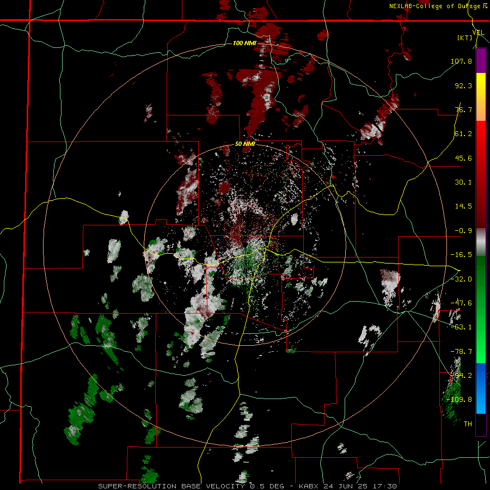Click the -16.5 velocity scale value
Screen dimensions: 490x490
[461, 255]
